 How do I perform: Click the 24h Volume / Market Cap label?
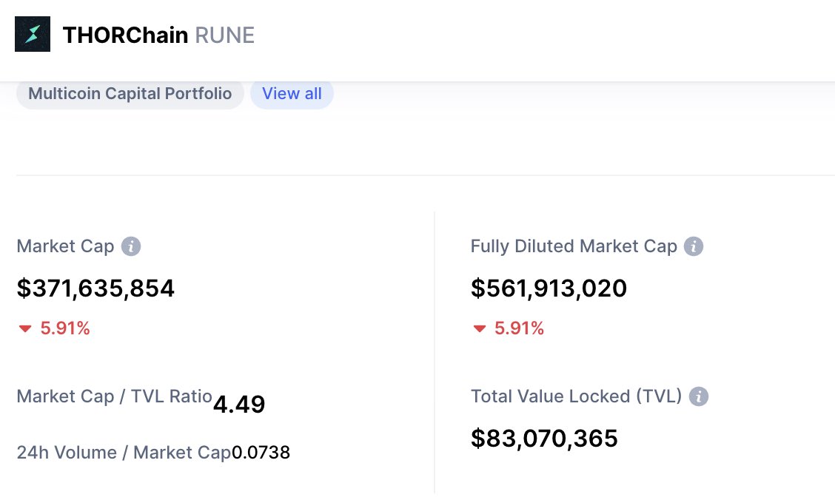[x=124, y=453]
